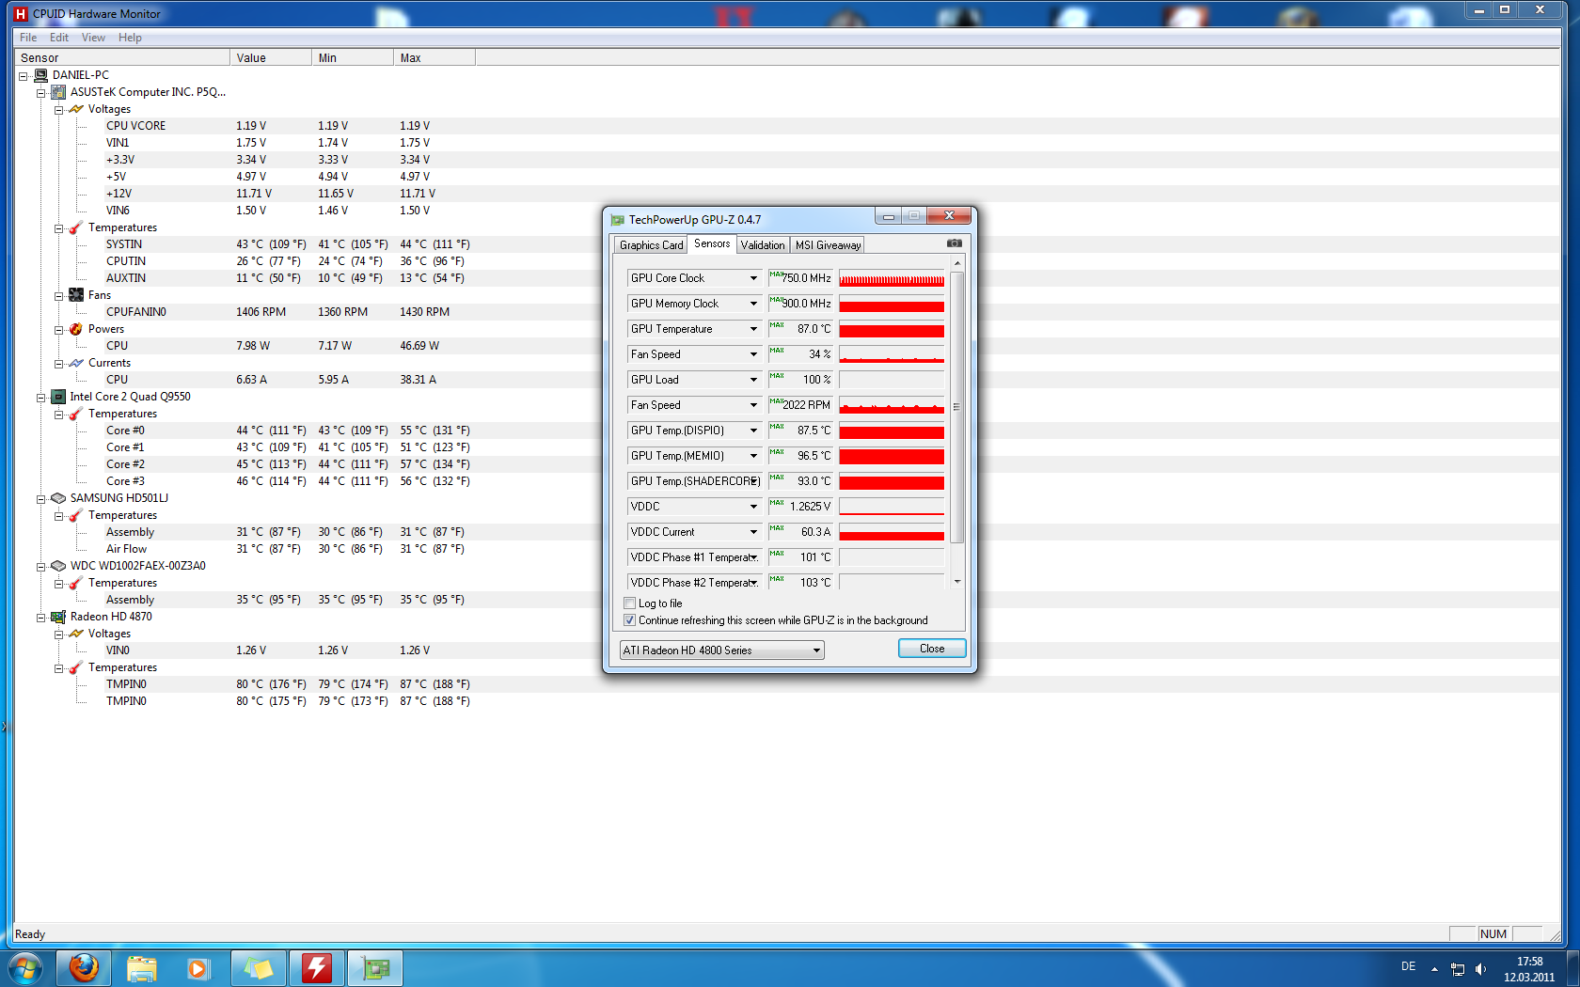
Task: Open the VDDC Current dropdown
Action: click(753, 532)
